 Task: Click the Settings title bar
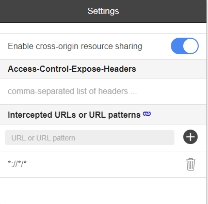point(103,11)
